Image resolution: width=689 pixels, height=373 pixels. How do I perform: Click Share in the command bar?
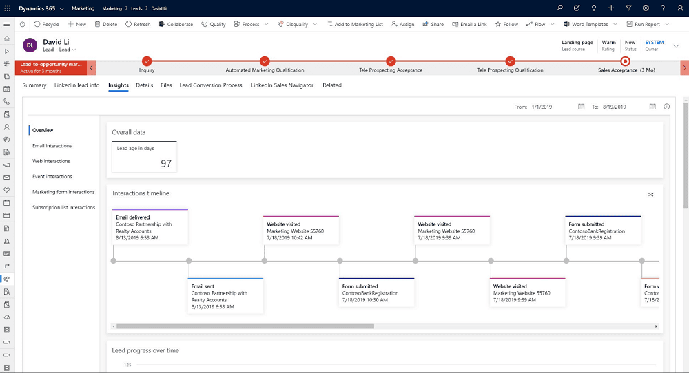[x=433, y=24]
